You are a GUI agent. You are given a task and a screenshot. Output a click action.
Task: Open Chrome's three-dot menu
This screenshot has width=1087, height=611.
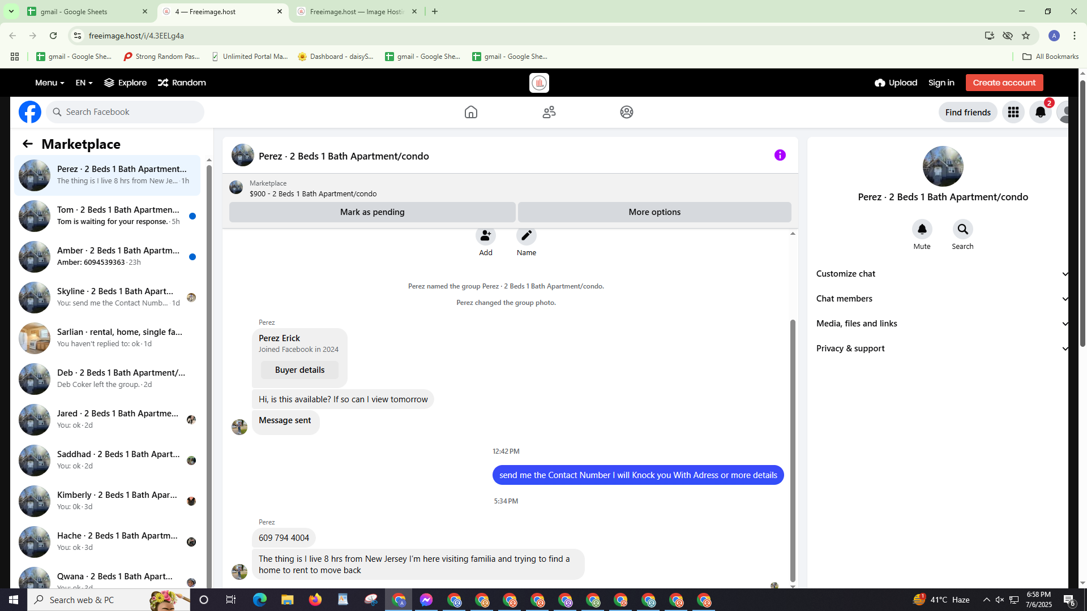click(x=1075, y=36)
